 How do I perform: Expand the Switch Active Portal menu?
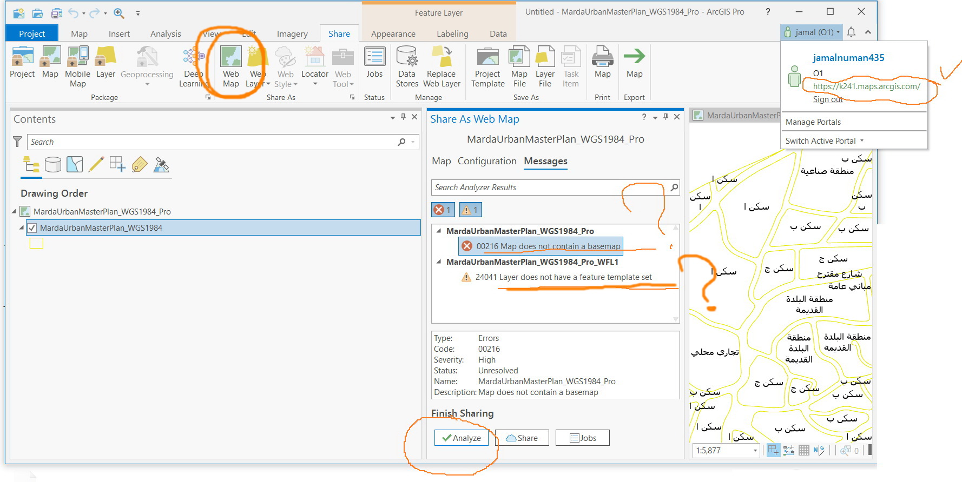[x=825, y=141]
